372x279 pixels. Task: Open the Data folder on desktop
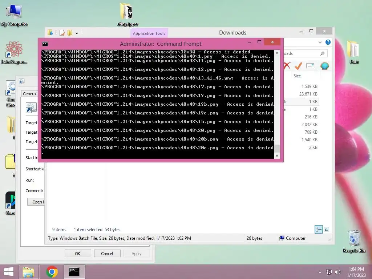click(354, 52)
